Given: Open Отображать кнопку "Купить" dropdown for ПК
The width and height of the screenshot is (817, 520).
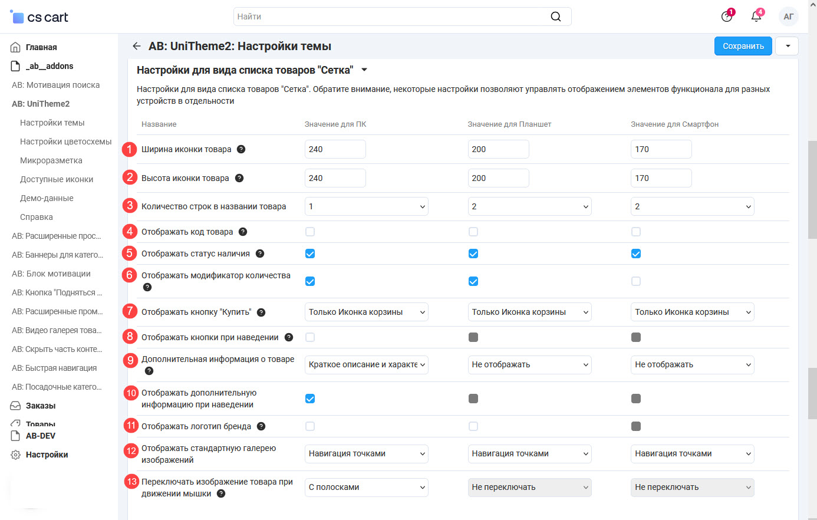Looking at the screenshot, I should pyautogui.click(x=367, y=312).
